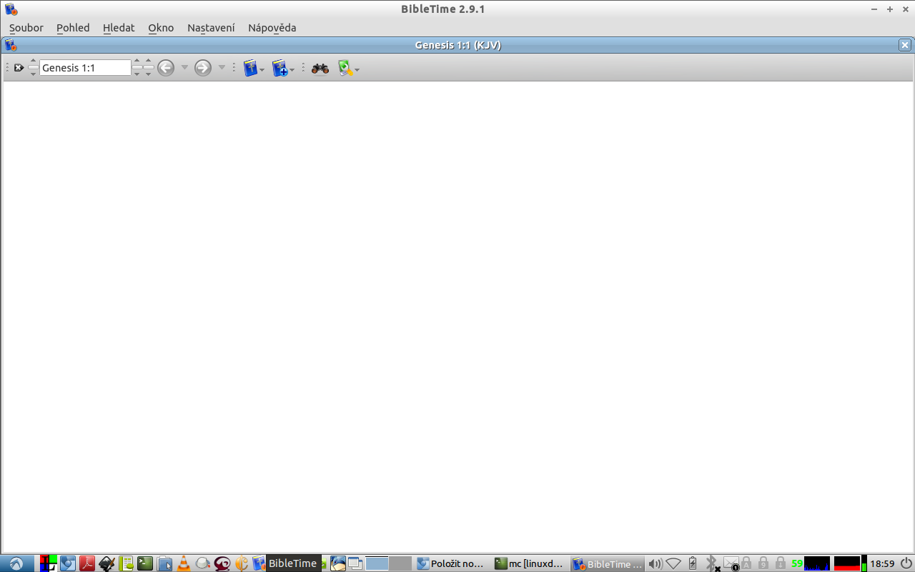Screen dimensions: 915x572
Task: Launch Thunderbird mail from taskbar
Action: click(x=337, y=563)
